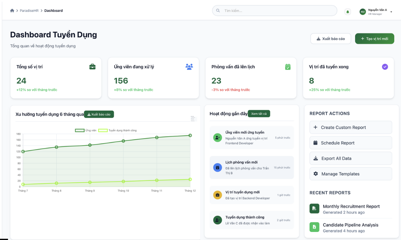The image size is (401, 240).
Task: Focus the Tìm kiếm search field
Action: pyautogui.click(x=275, y=11)
